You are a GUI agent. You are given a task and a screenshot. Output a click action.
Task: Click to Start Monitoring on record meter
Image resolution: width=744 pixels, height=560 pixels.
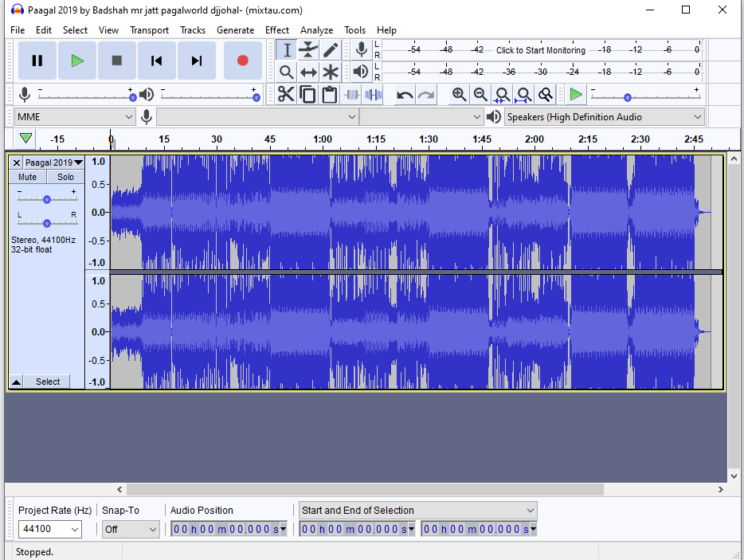pos(540,50)
